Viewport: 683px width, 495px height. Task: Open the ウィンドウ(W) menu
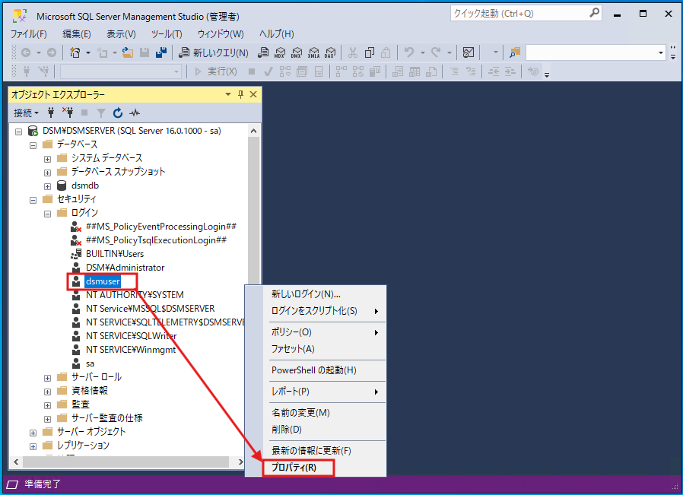pyautogui.click(x=221, y=34)
